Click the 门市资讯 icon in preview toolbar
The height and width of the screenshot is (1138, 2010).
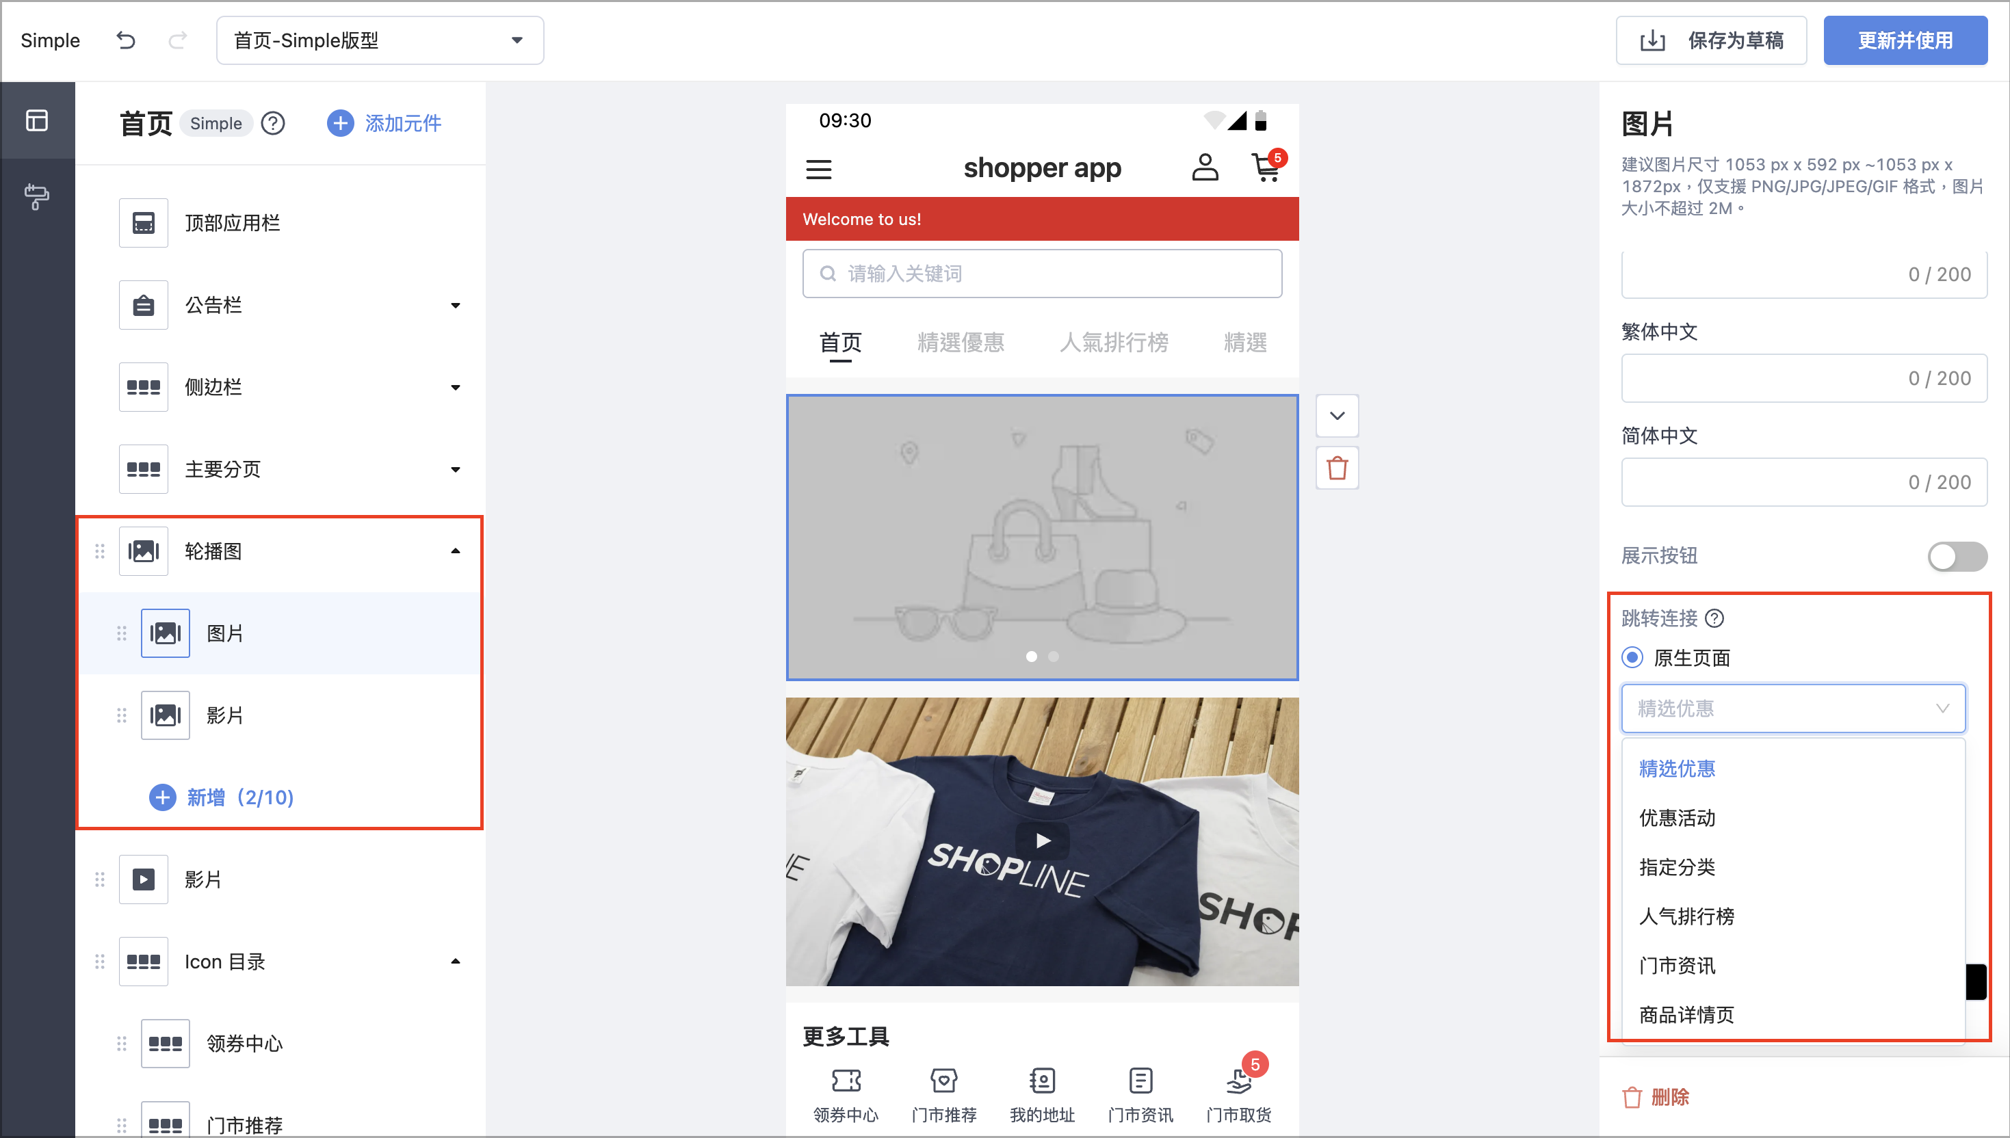1140,1081
